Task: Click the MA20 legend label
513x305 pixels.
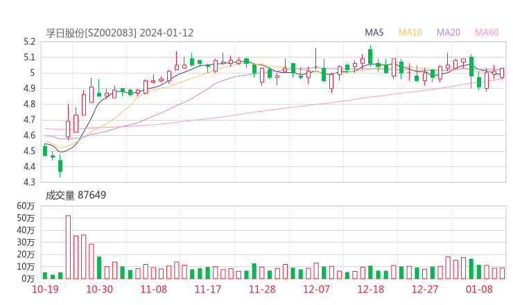Action: (449, 33)
